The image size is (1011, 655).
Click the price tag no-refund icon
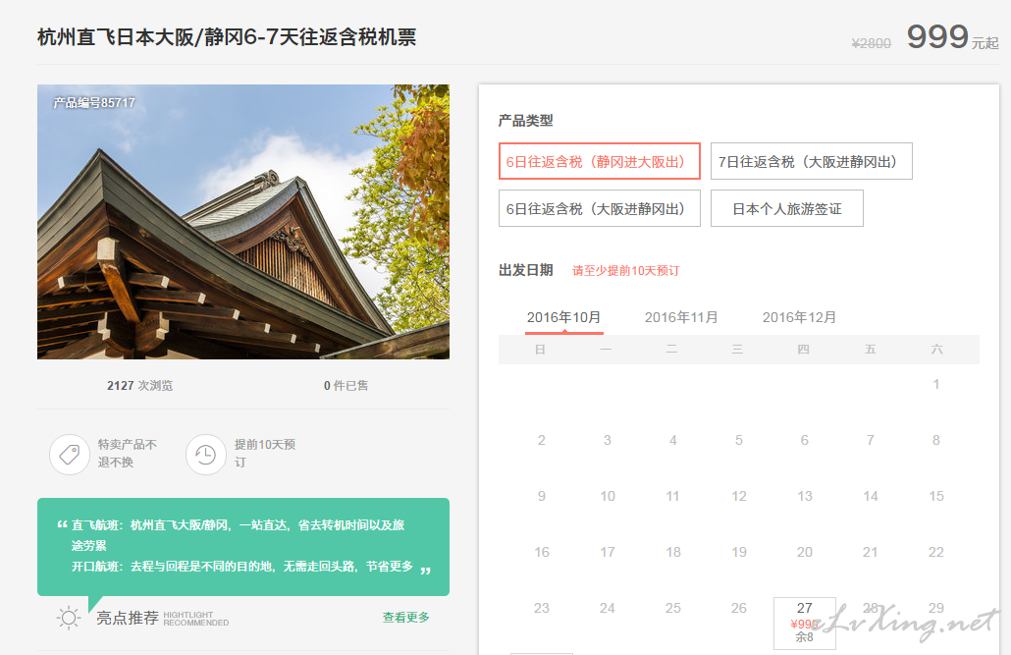click(70, 455)
